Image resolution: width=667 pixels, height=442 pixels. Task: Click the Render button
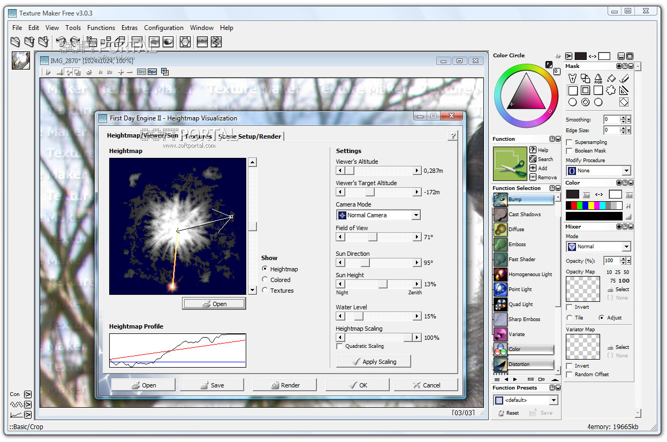pos(284,385)
